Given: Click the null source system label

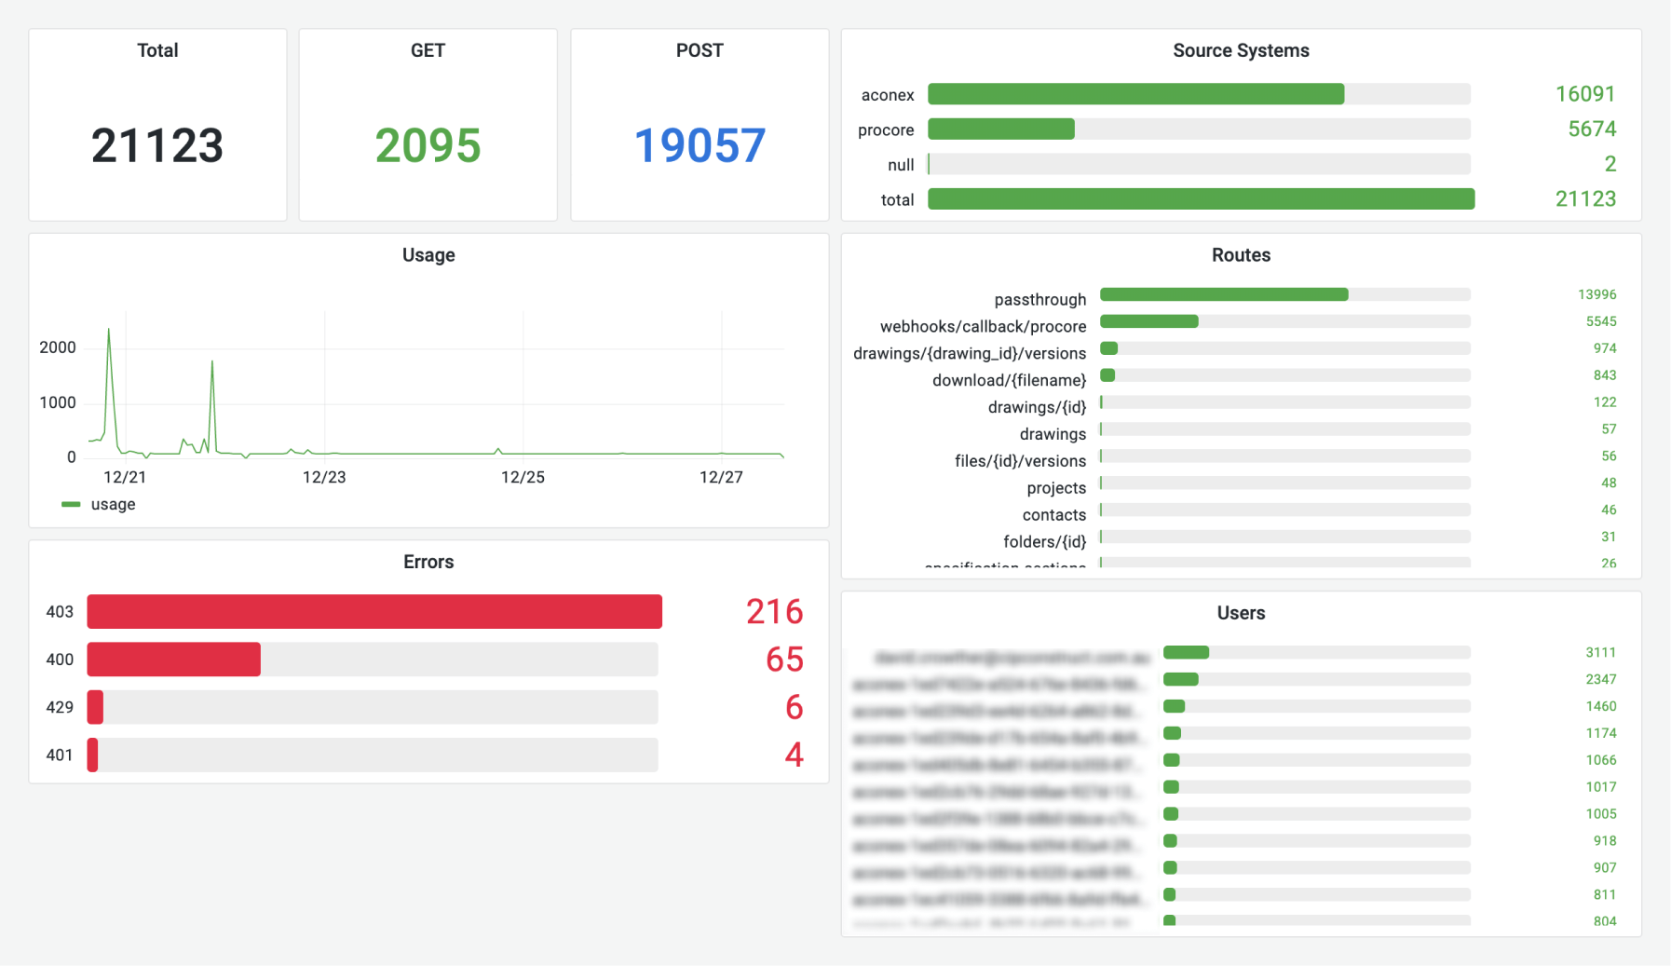Looking at the screenshot, I should [901, 165].
